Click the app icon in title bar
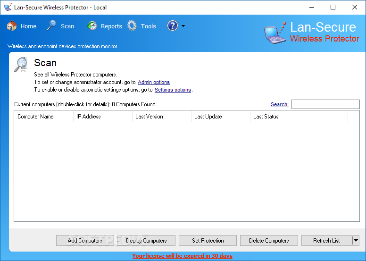 (x=8, y=7)
